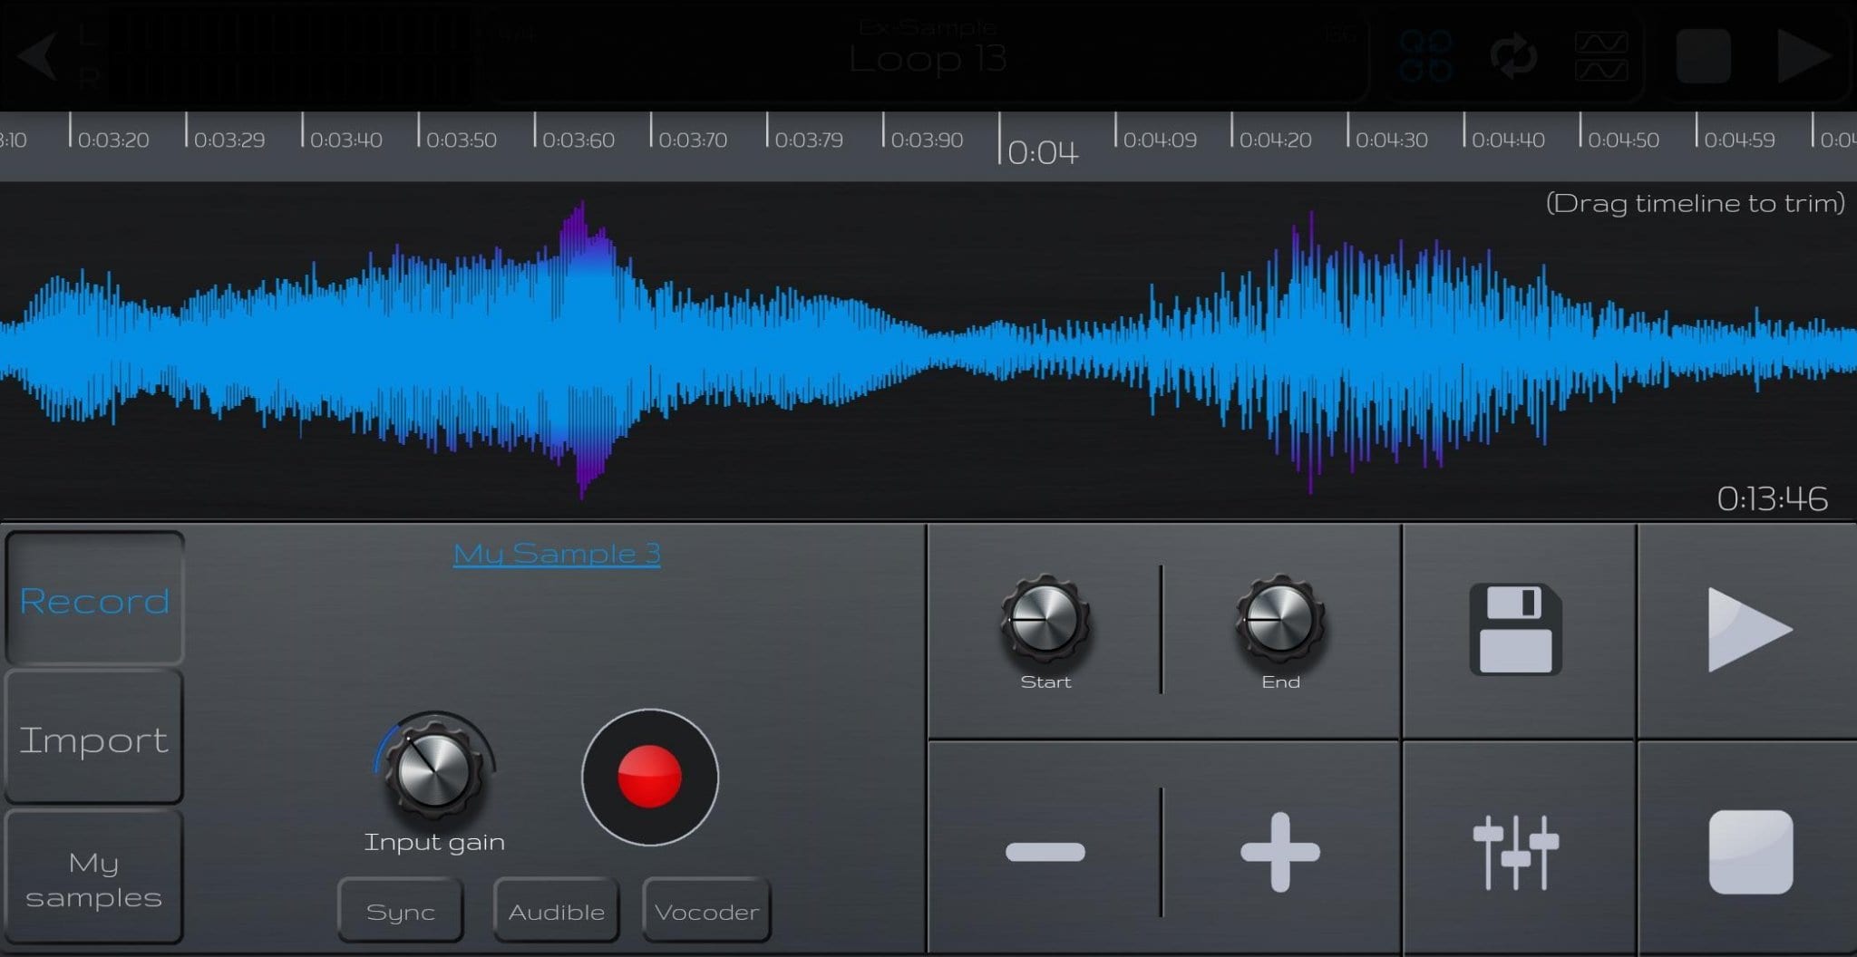
Task: Open the My Sample 3 link
Action: pyautogui.click(x=557, y=554)
